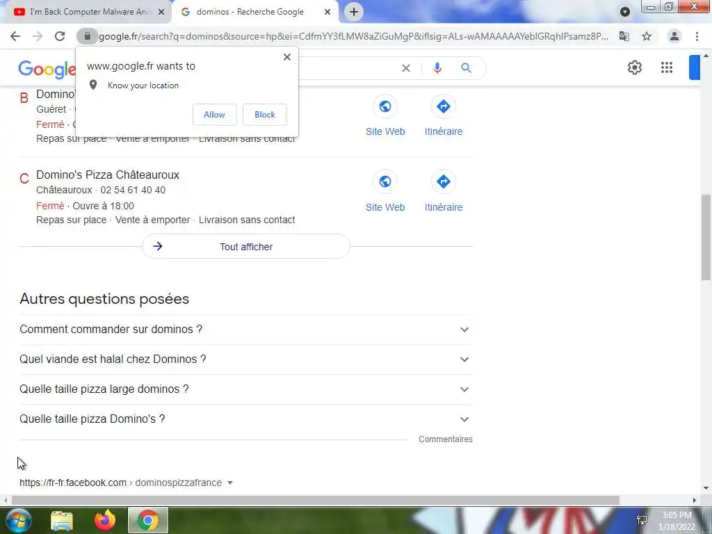The height and width of the screenshot is (534, 712).
Task: Click the address bar URL
Action: pos(353,36)
